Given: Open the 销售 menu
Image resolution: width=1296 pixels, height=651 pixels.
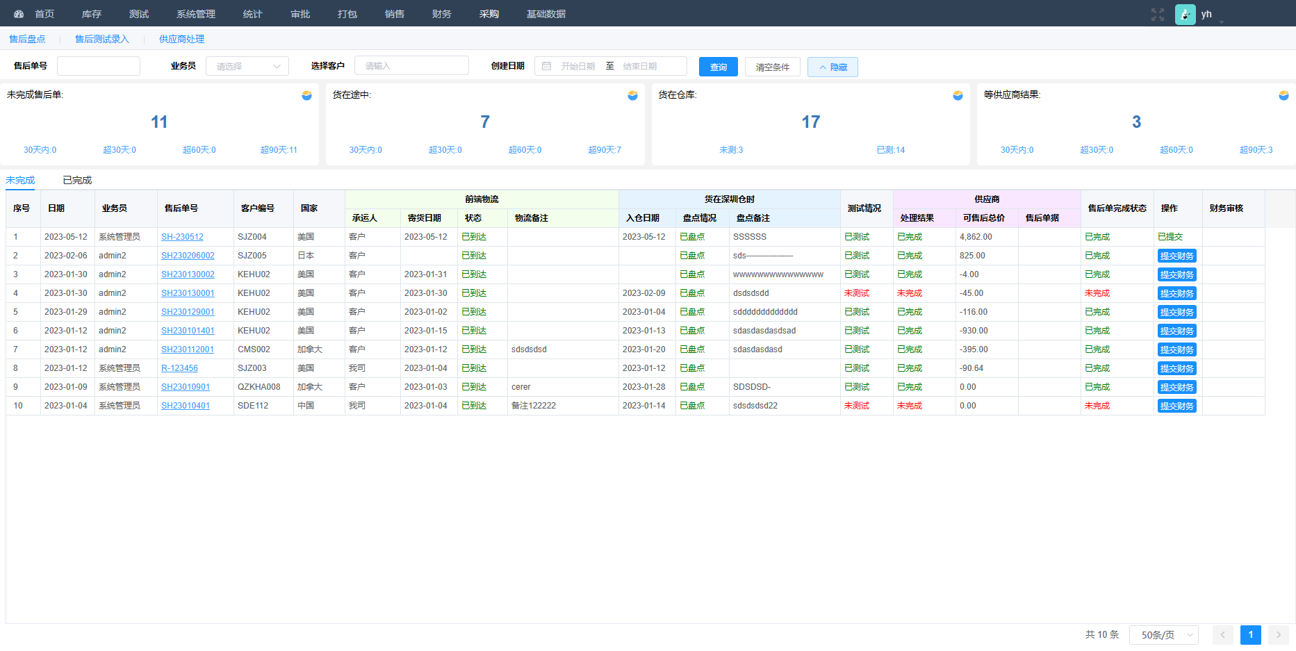Looking at the screenshot, I should [x=395, y=14].
